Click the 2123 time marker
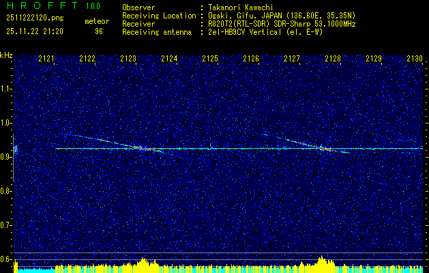Image resolution: width=429 pixels, height=273 pixels. pyautogui.click(x=128, y=59)
